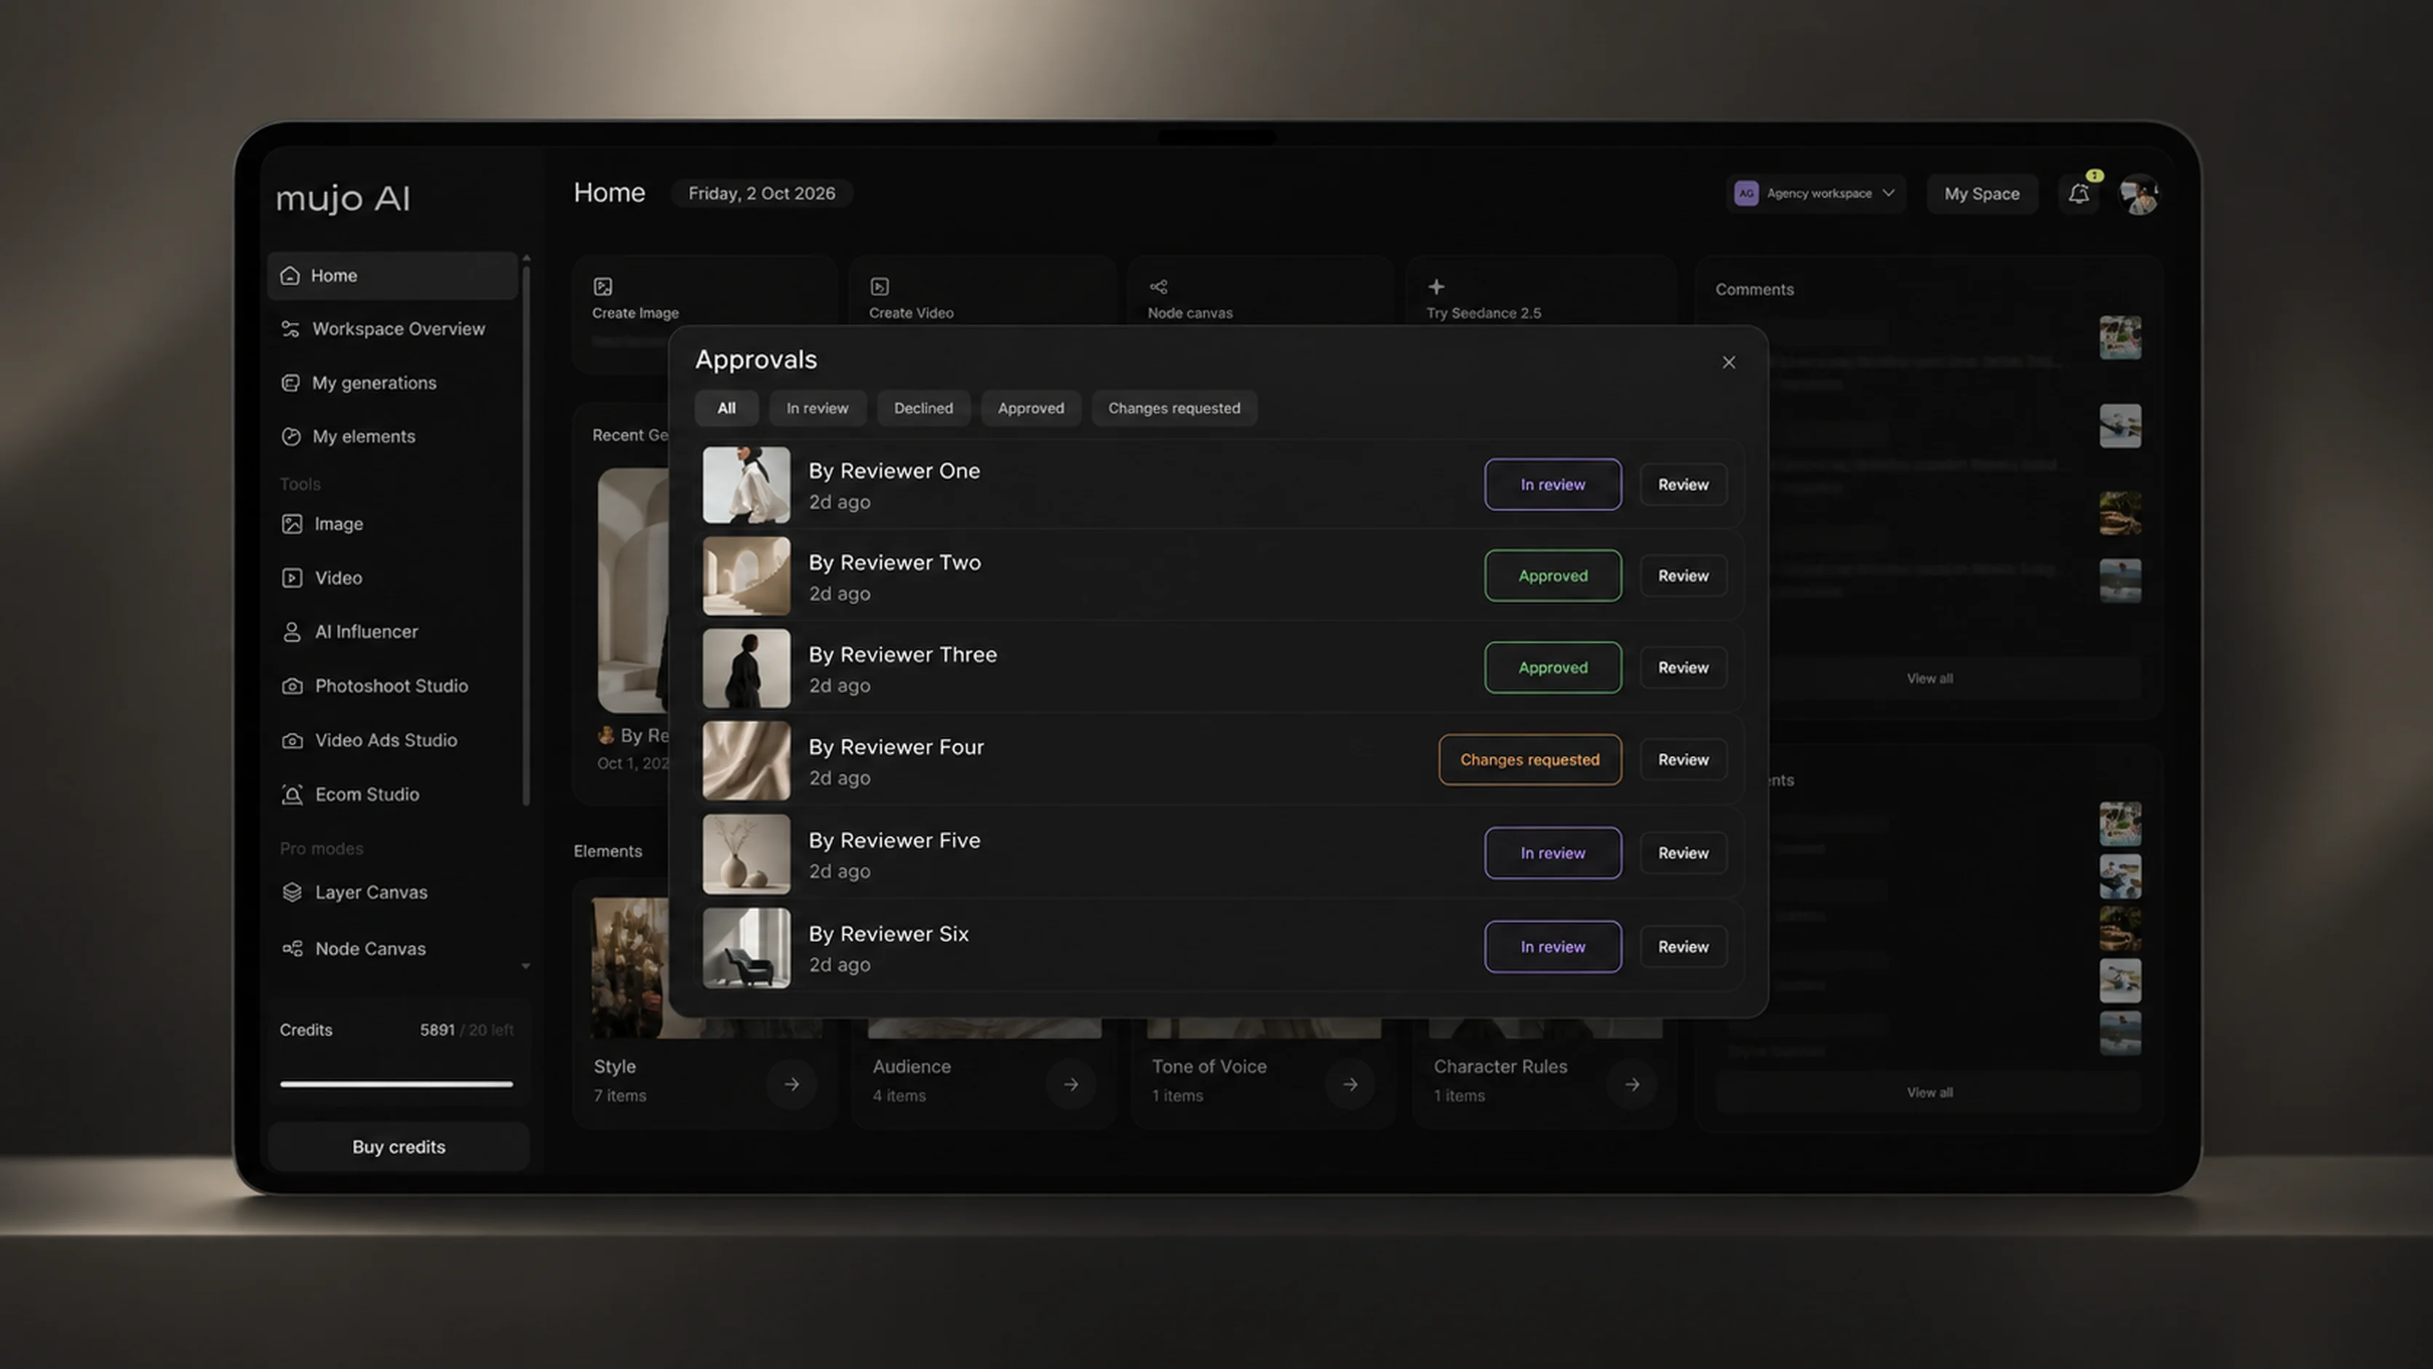Click Review for Reviewer Six
2433x1369 pixels.
tap(1683, 947)
